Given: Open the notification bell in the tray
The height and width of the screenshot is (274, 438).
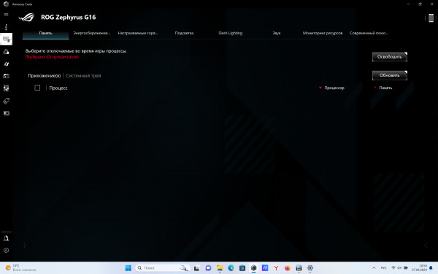Looking at the screenshot, I should click(x=431, y=268).
